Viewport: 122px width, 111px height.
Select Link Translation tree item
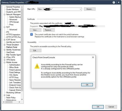pyautogui.click(x=15, y=82)
